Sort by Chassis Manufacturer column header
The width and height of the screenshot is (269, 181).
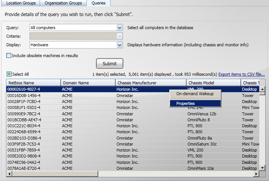(150, 82)
